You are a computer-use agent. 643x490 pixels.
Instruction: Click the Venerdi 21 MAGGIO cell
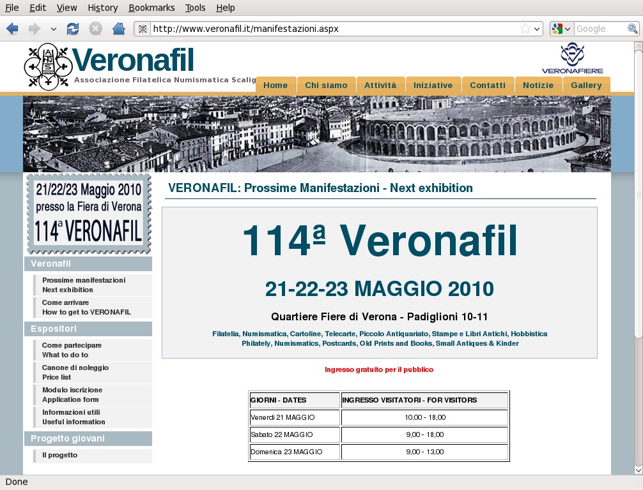pyautogui.click(x=295, y=417)
